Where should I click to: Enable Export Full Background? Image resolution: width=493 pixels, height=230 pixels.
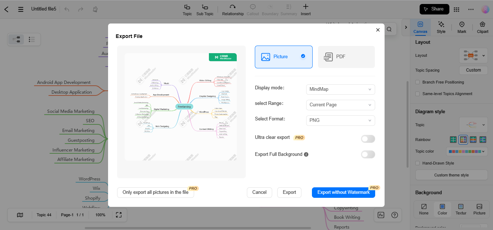pyautogui.click(x=368, y=154)
